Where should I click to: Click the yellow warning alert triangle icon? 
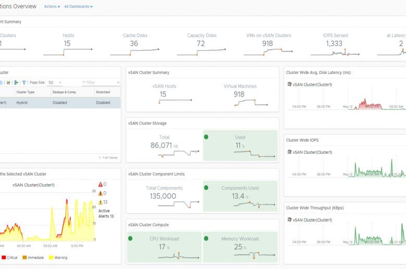(x=100, y=202)
